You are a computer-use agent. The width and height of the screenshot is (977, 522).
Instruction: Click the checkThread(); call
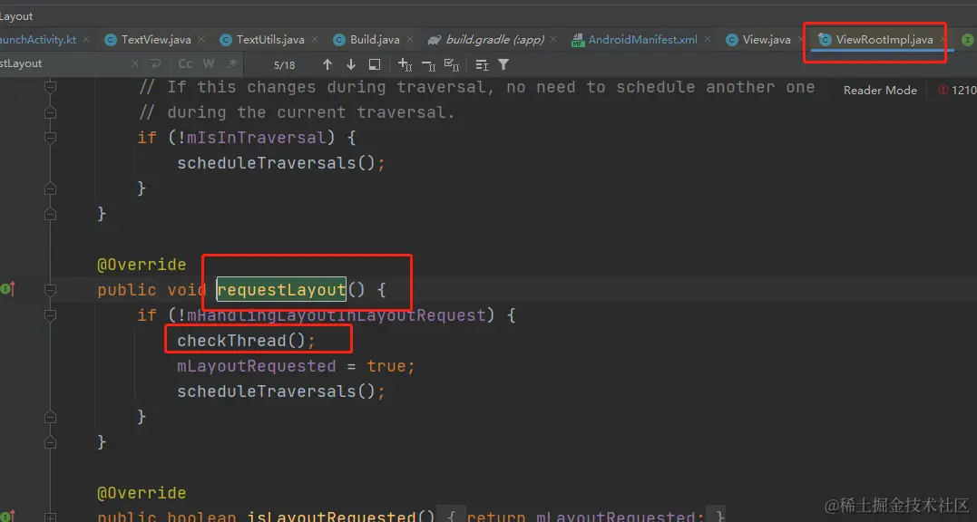[246, 341]
